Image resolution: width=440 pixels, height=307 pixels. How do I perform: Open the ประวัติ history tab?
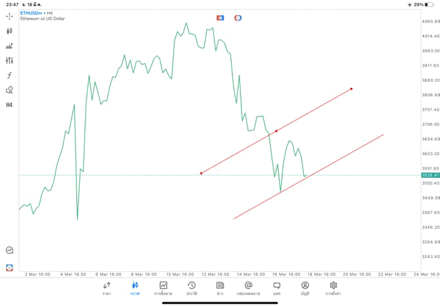[192, 288]
